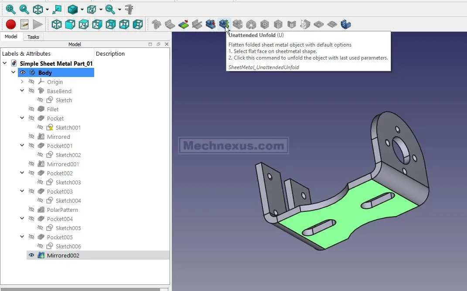467x291 pixels.
Task: Collapse the BaseBend tree node
Action: pyautogui.click(x=22, y=91)
